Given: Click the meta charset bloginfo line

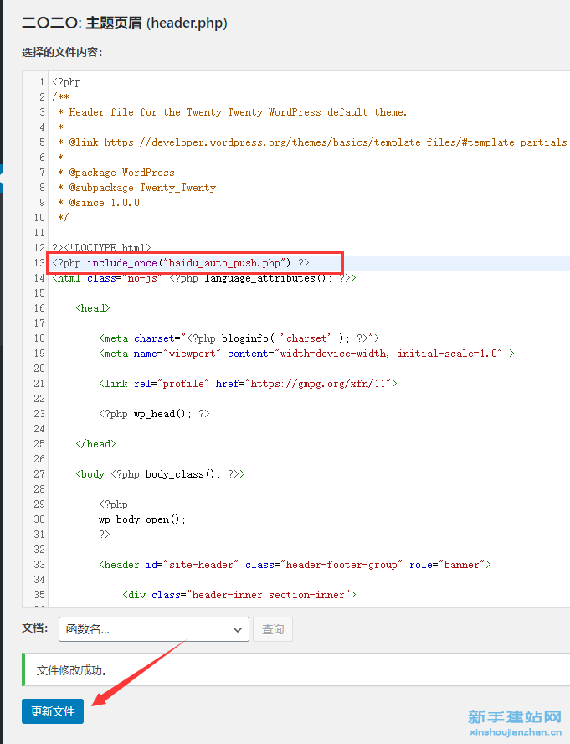Looking at the screenshot, I should tap(239, 338).
